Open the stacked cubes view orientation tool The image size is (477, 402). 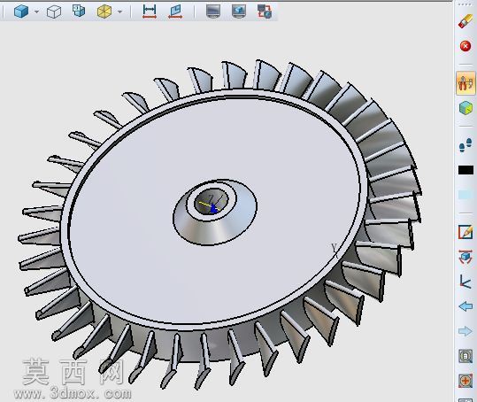[79, 11]
